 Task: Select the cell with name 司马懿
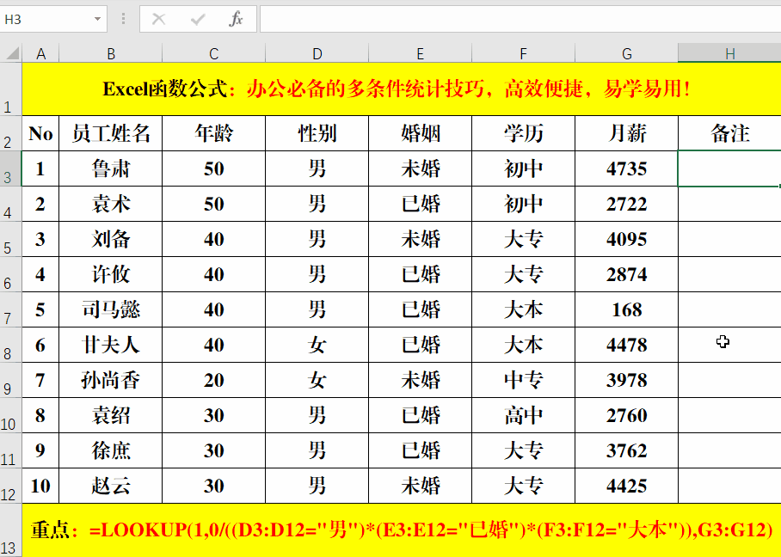111,309
